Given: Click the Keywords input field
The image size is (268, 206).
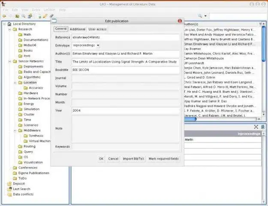Looking at the screenshot, I should click(x=126, y=147).
